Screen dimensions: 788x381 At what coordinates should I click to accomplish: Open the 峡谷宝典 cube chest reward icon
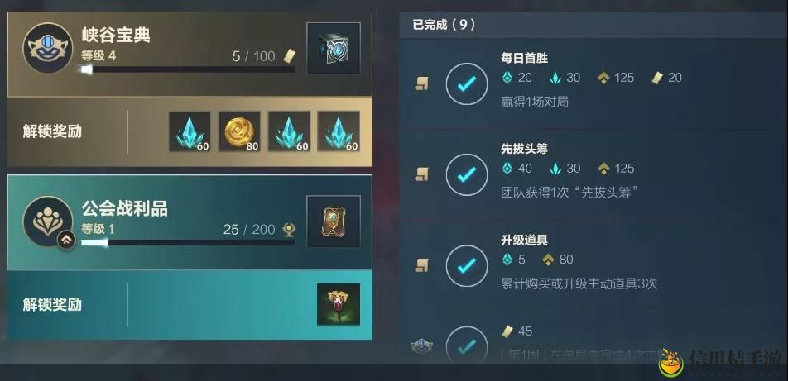[x=334, y=48]
